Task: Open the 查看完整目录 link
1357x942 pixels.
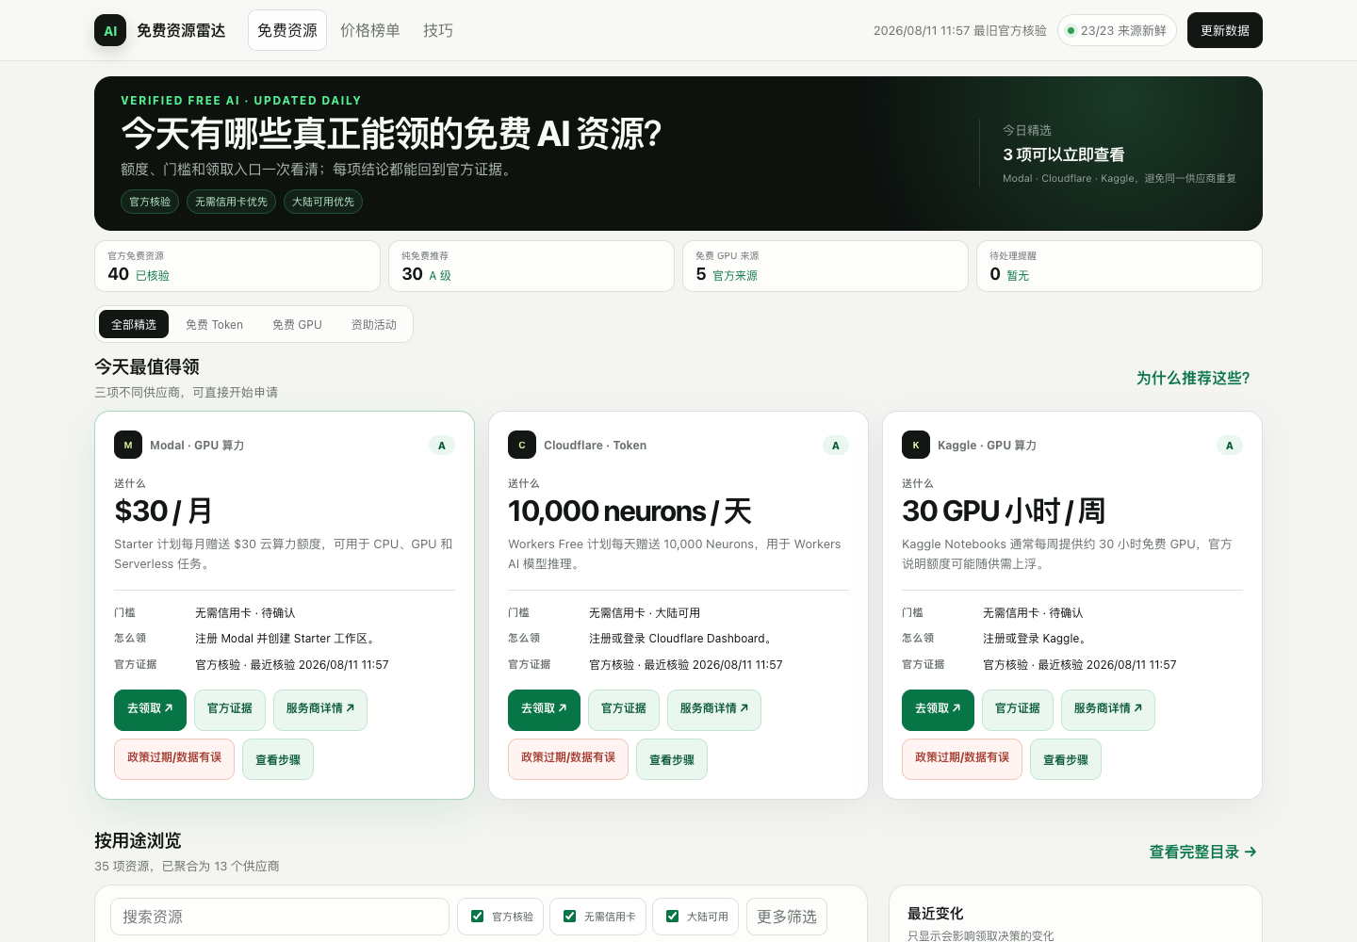Action: point(1203,852)
